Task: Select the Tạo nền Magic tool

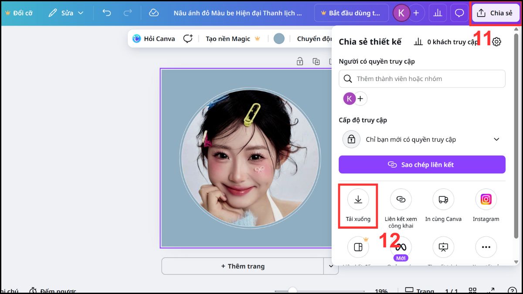Action: pos(227,39)
